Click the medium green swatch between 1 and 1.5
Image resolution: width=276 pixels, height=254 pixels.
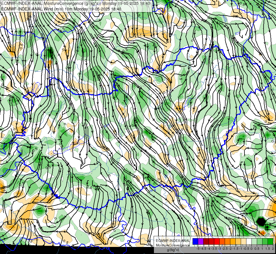click(265, 242)
